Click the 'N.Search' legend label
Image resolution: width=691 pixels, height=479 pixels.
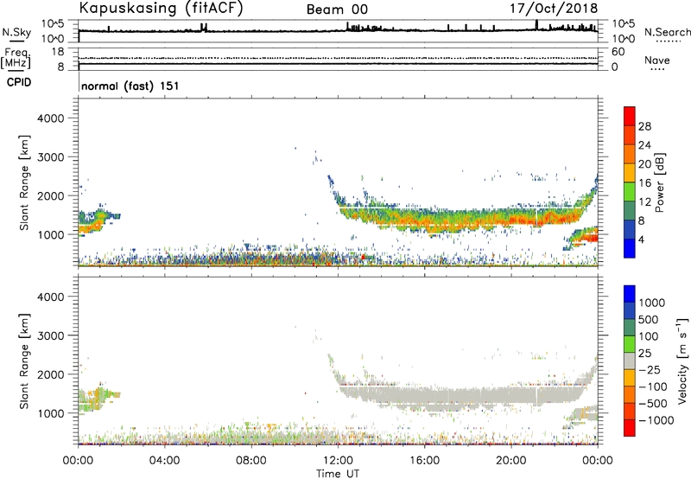pos(667,32)
